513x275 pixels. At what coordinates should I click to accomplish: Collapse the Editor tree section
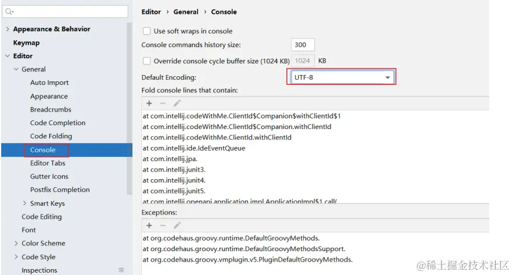coord(8,56)
